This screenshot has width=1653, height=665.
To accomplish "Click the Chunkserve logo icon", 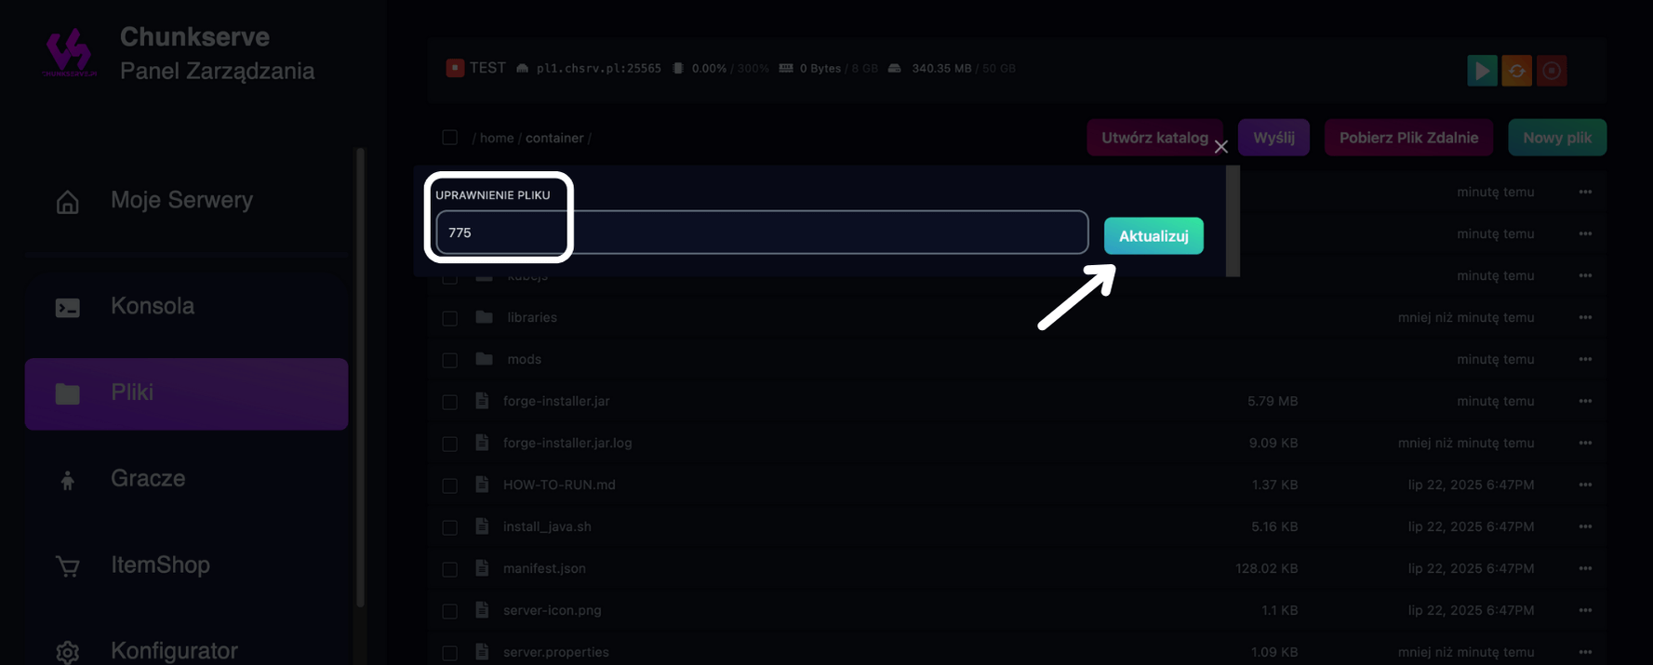I will point(70,52).
